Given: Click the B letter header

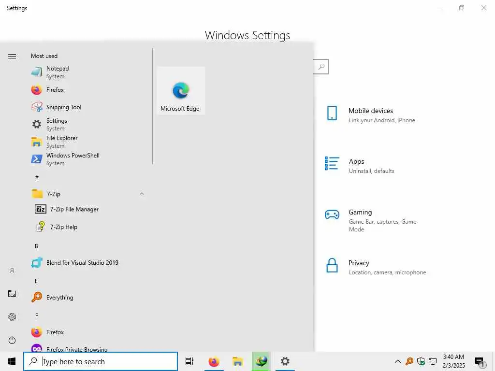Looking at the screenshot, I should click(x=36, y=246).
